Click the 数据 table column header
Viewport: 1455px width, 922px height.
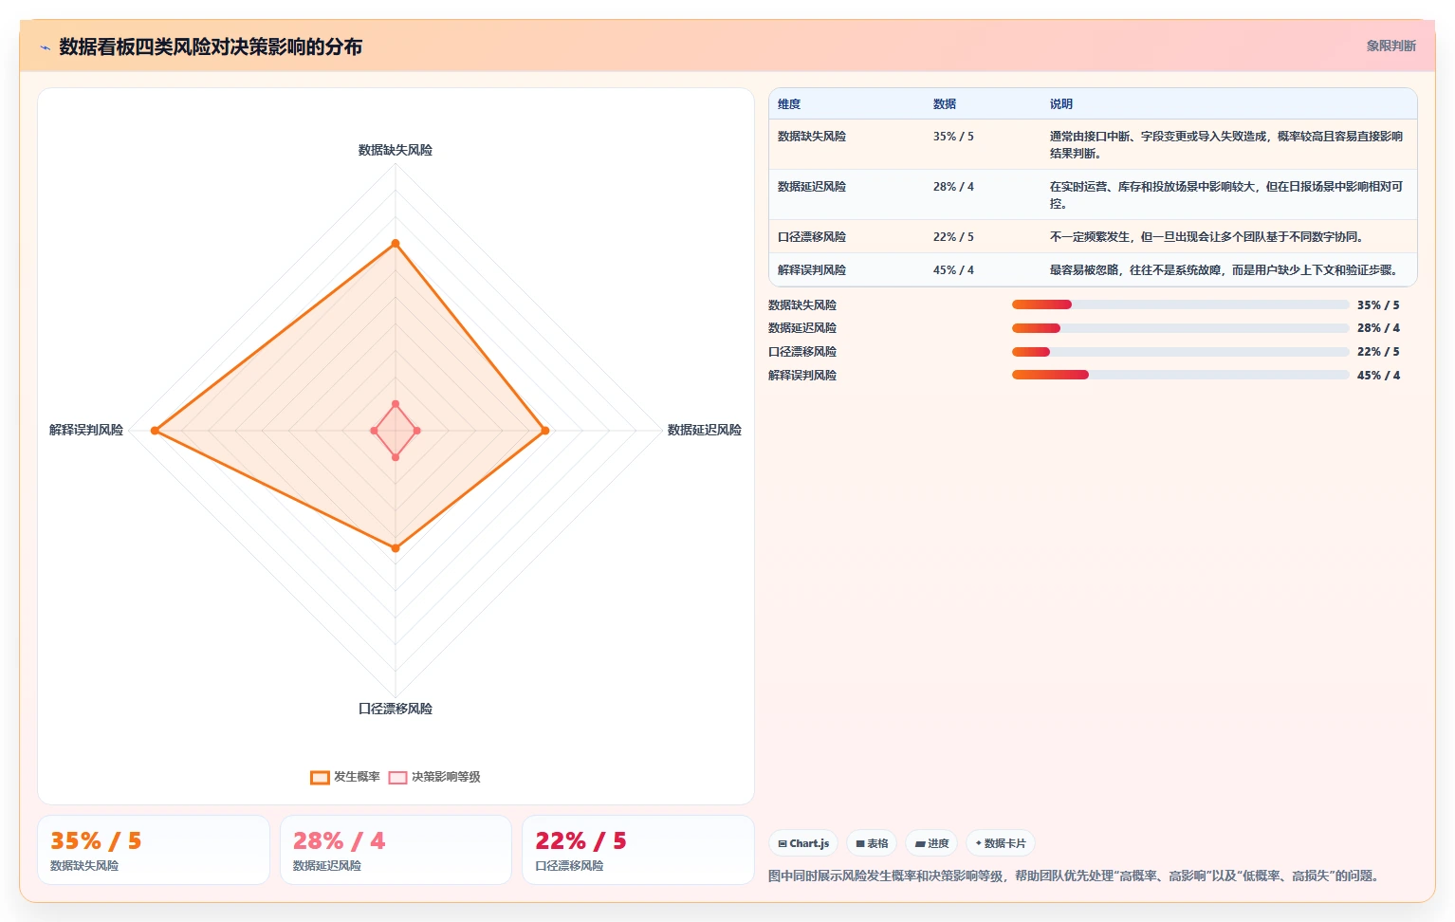945,104
